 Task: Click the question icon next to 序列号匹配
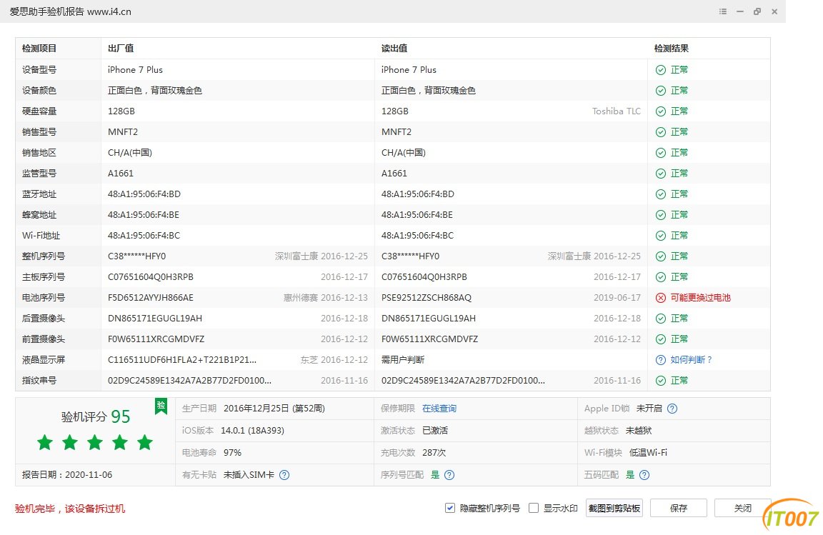click(449, 475)
